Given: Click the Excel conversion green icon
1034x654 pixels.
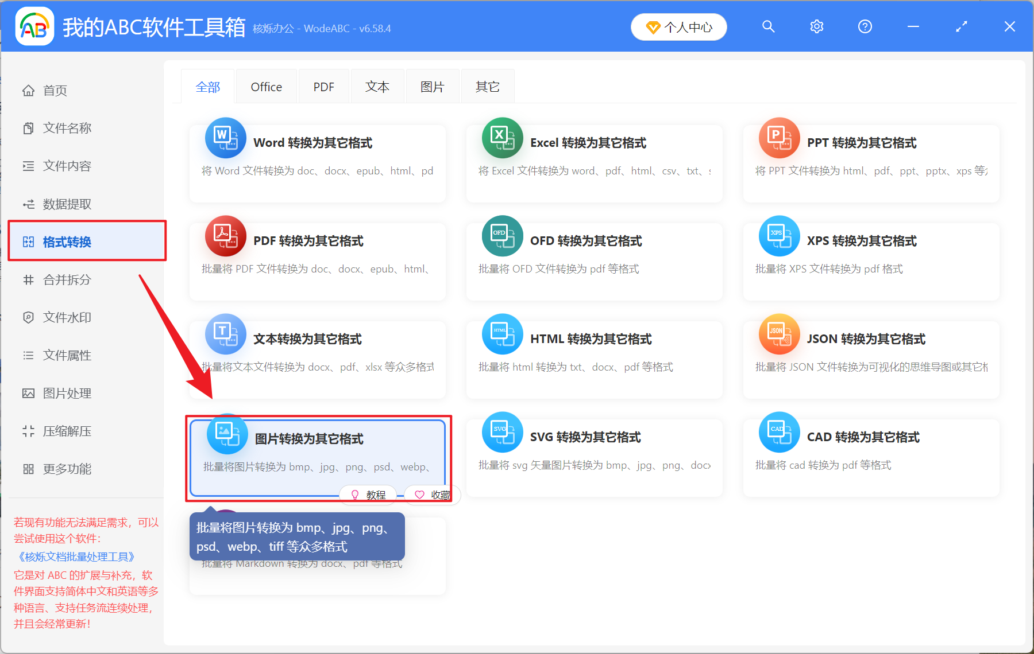Looking at the screenshot, I should 502,138.
